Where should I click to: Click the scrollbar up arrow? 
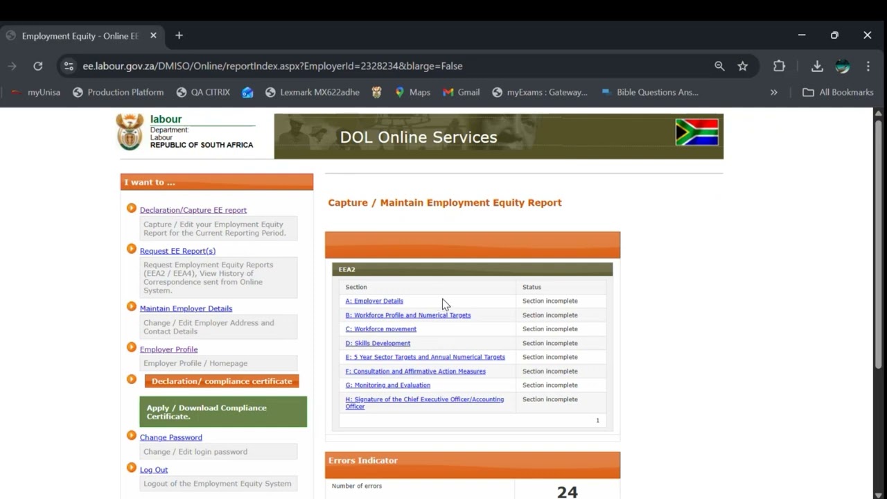[879, 112]
